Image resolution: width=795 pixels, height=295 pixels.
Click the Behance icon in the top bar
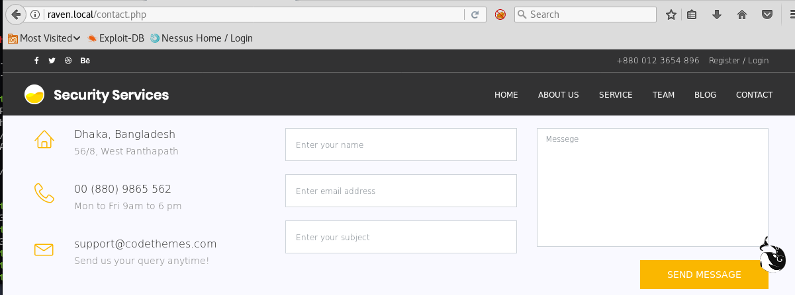pos(85,61)
